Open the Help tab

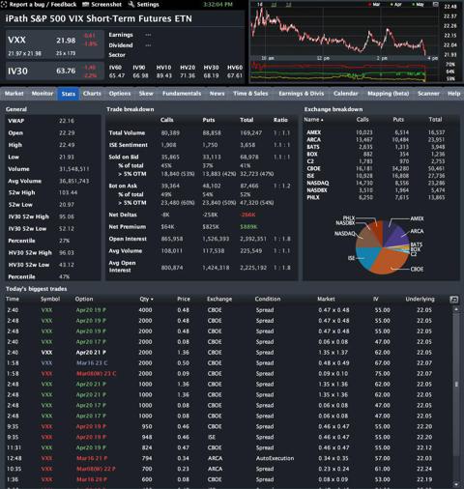tap(453, 94)
